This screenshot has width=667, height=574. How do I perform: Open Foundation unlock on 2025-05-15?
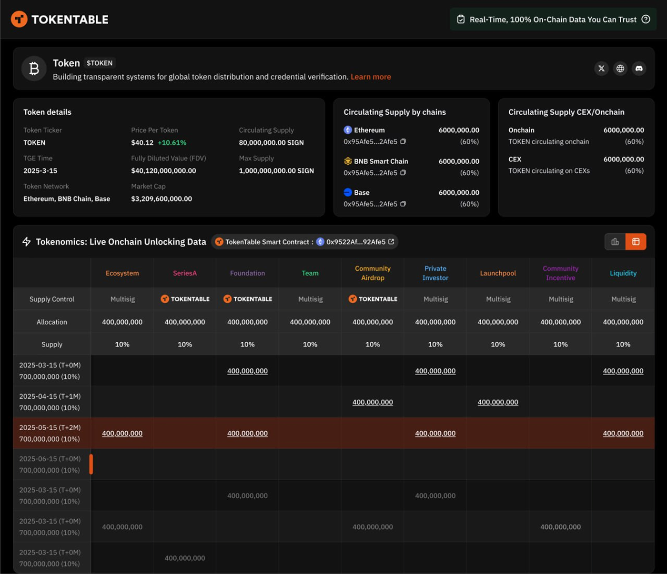pyautogui.click(x=247, y=433)
